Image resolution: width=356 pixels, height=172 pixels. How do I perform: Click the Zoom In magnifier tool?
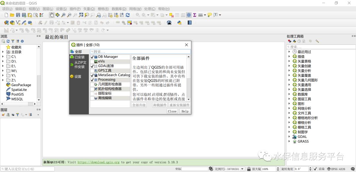(63, 15)
